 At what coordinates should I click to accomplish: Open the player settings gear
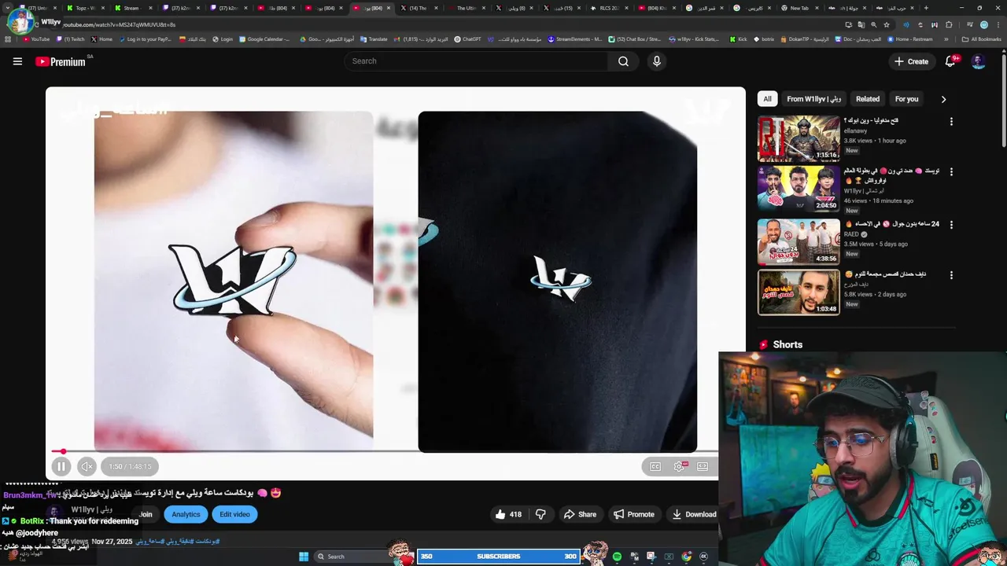679,466
